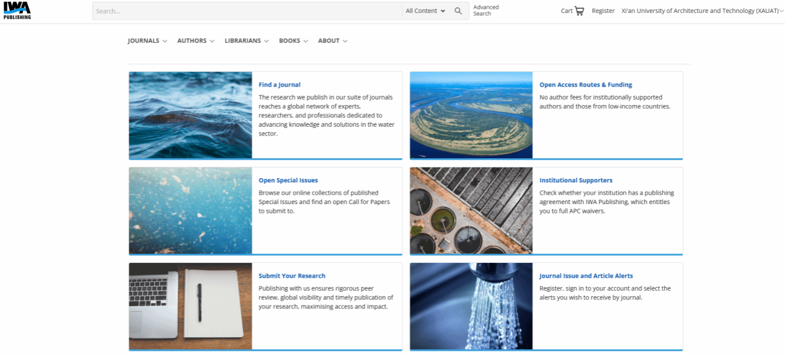Open the All Content search scope dropdown

pos(425,11)
